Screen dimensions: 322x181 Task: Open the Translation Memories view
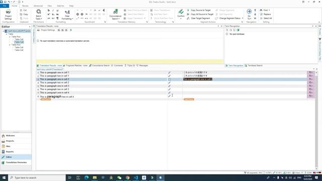[x=16, y=162]
